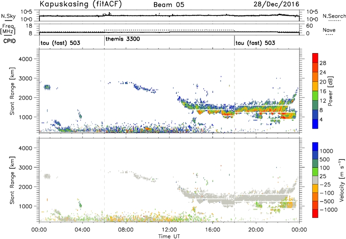
Task: Click the 20:00 time axis tick label
Action: pos(256,230)
